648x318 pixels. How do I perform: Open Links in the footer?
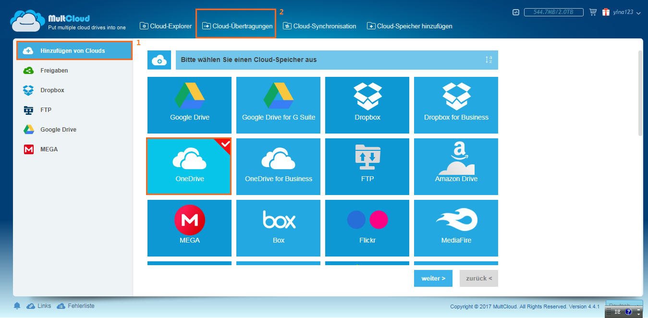(39, 306)
